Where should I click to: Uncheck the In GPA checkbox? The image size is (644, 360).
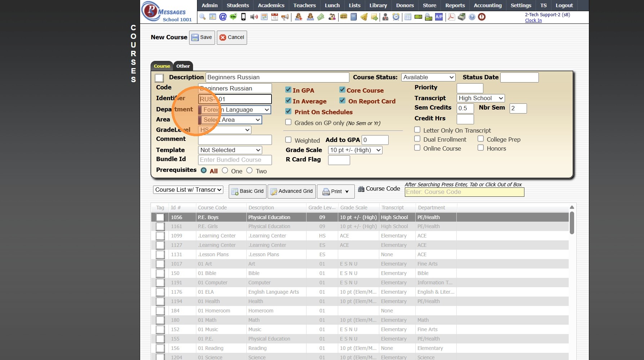tap(288, 90)
